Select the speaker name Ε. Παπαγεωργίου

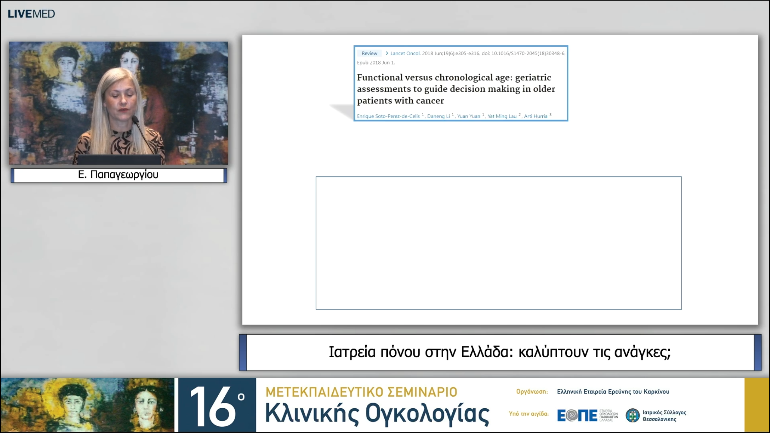(118, 175)
